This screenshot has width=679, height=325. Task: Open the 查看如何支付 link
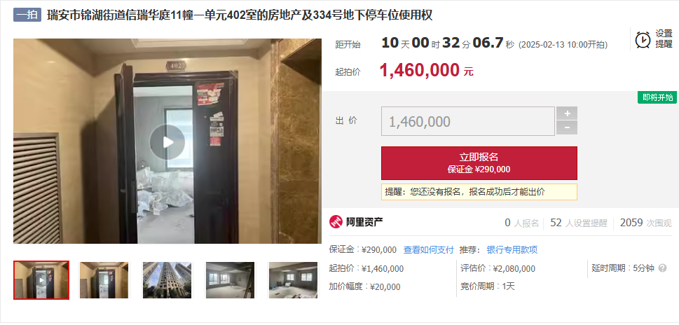click(x=428, y=249)
